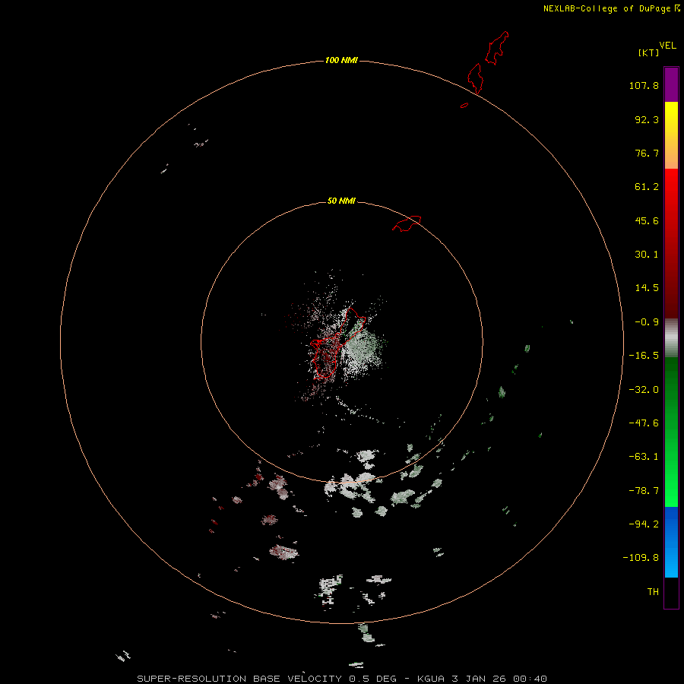Image resolution: width=684 pixels, height=684 pixels.
Task: Click the bright green band on velocity scale
Action: (671, 432)
